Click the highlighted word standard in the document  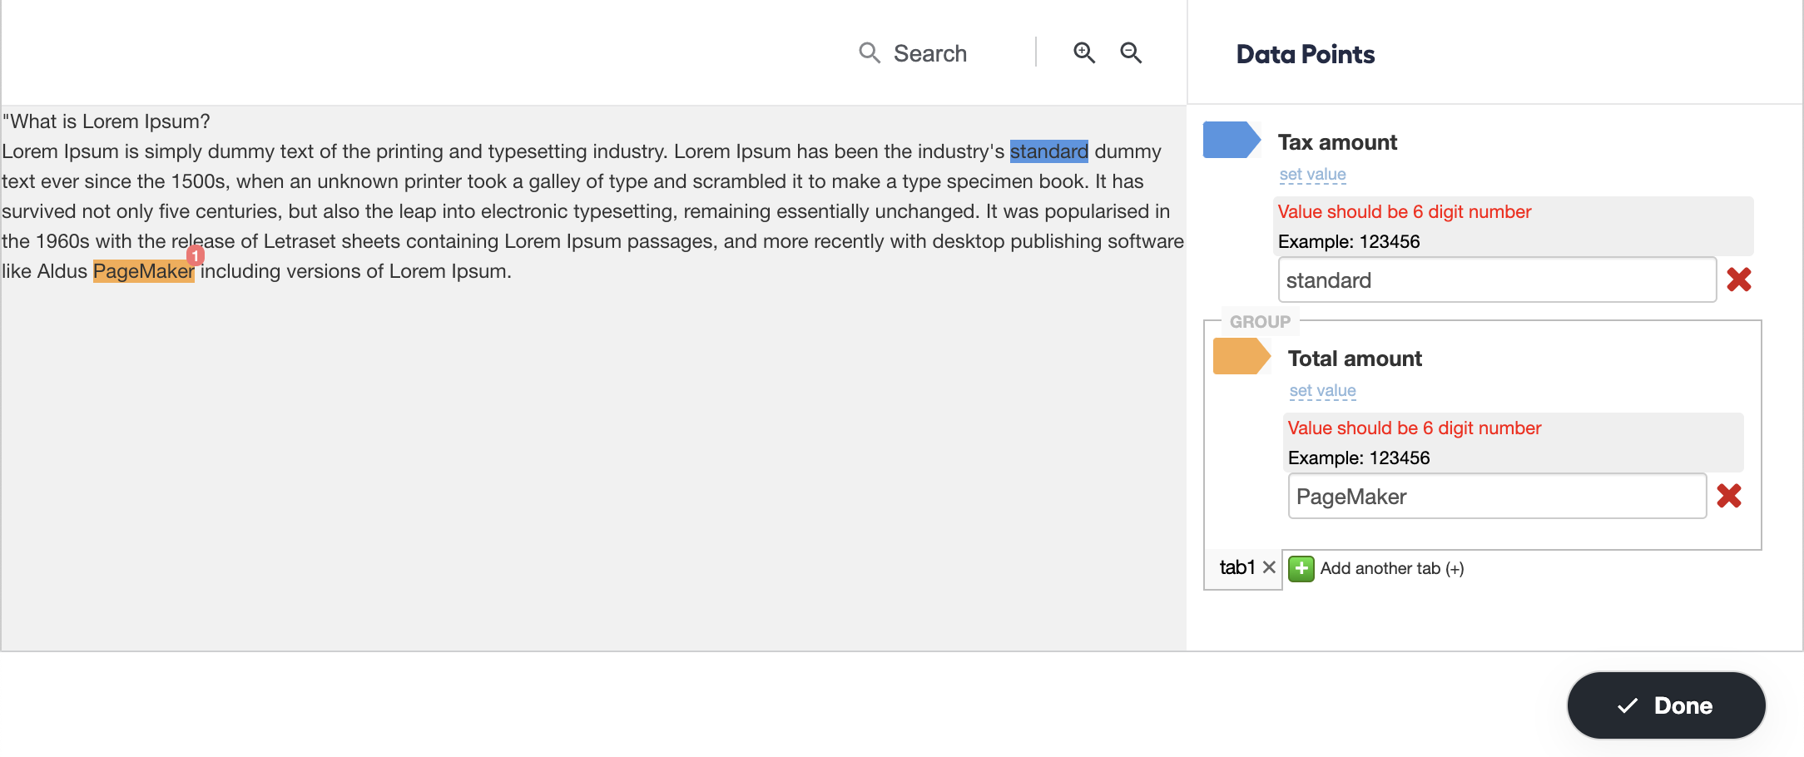click(x=1048, y=151)
